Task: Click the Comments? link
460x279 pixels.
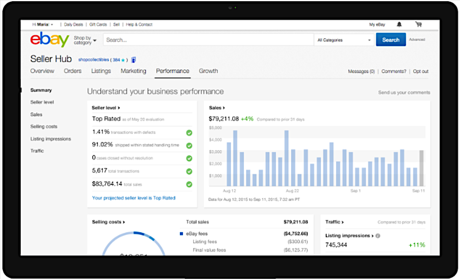Action: tap(394, 71)
